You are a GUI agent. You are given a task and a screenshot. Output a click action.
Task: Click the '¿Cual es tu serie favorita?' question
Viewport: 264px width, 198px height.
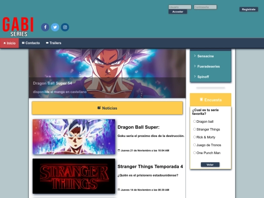(205, 112)
